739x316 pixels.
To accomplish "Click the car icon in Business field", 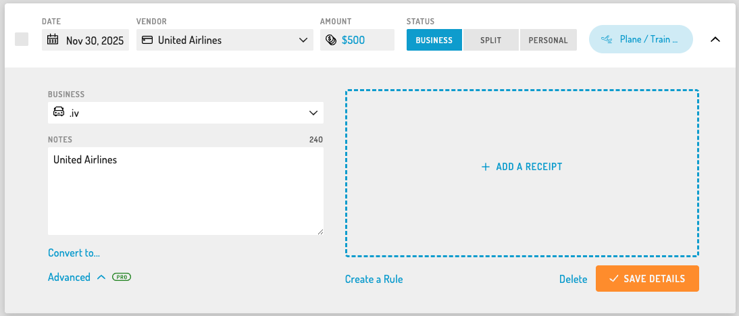I will (x=59, y=112).
